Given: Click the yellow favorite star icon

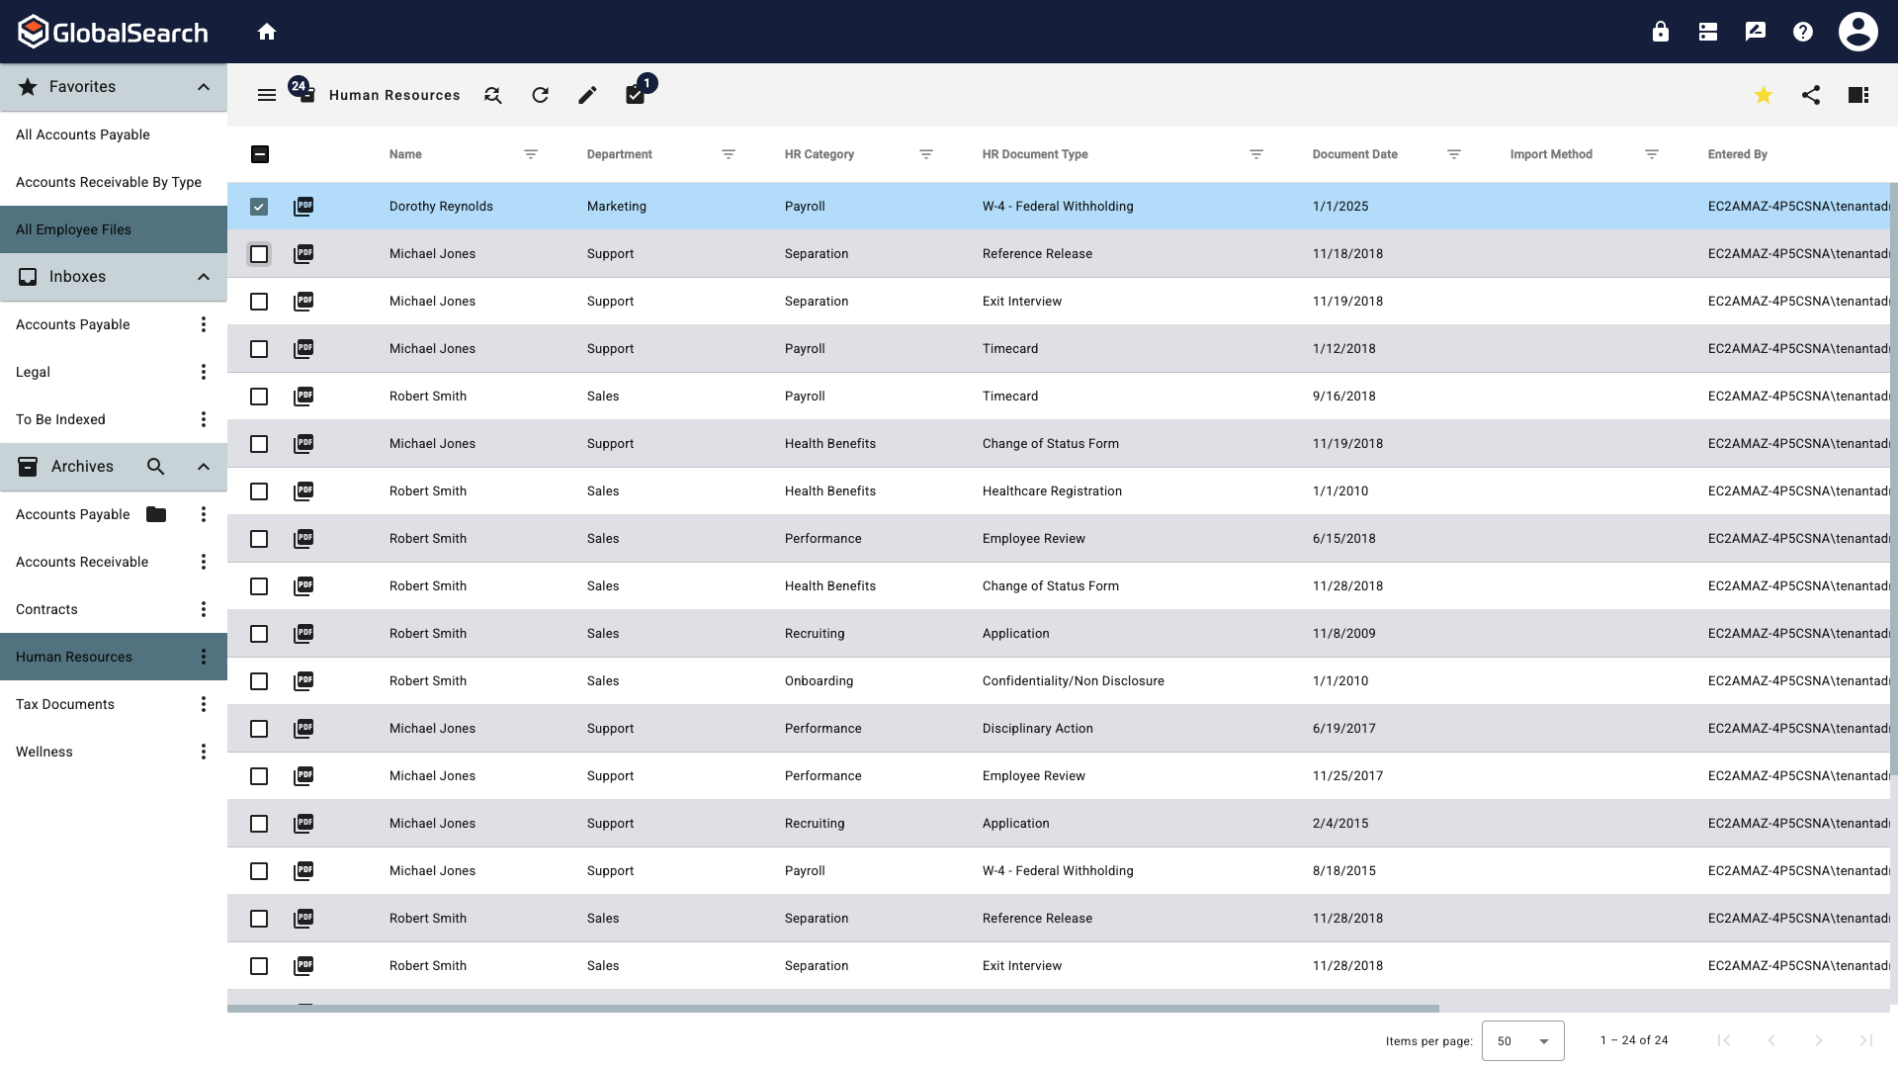Looking at the screenshot, I should 1764,95.
